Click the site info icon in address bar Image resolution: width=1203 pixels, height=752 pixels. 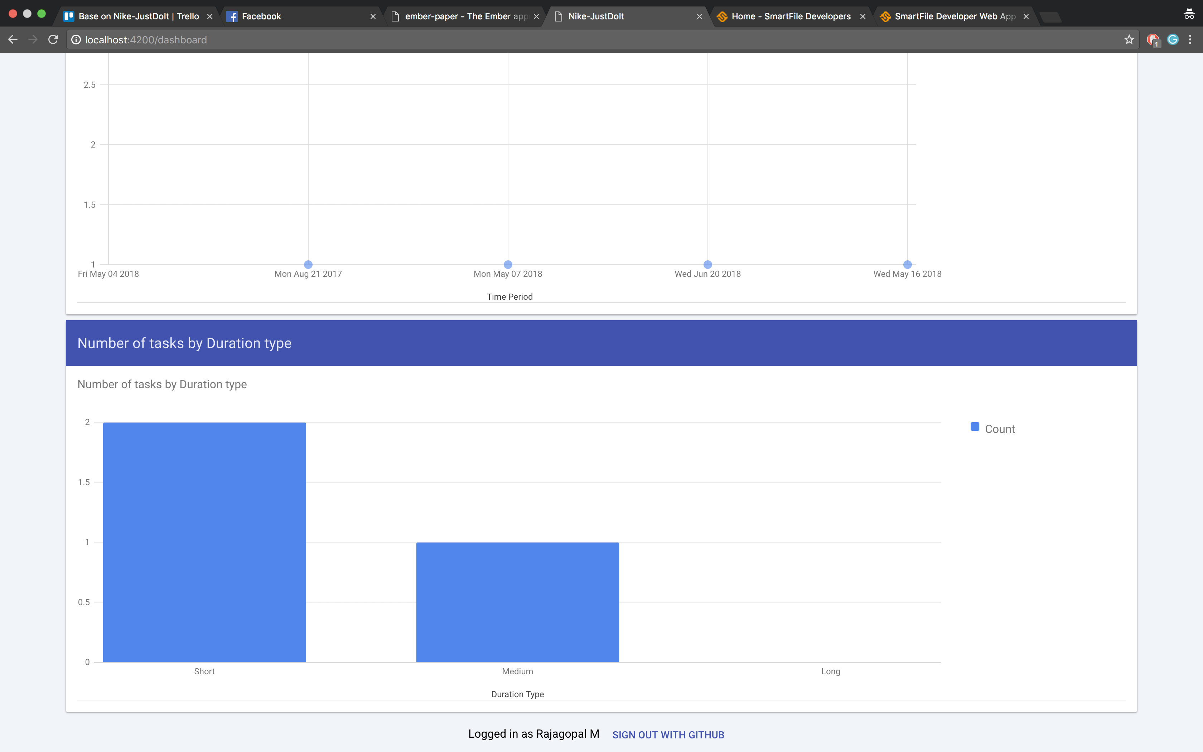(76, 40)
